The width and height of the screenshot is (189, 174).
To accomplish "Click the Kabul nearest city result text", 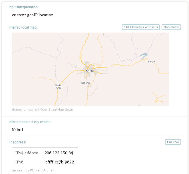I will click(x=17, y=130).
